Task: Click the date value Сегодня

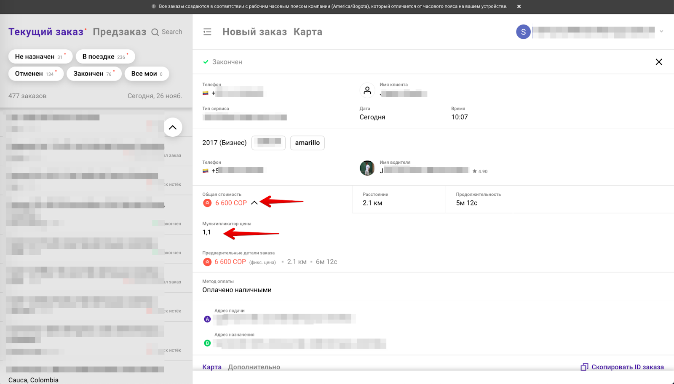Action: 372,117
